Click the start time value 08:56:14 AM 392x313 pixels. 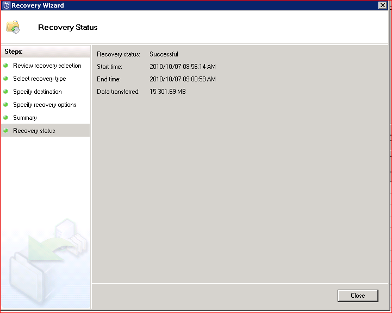[x=182, y=67]
